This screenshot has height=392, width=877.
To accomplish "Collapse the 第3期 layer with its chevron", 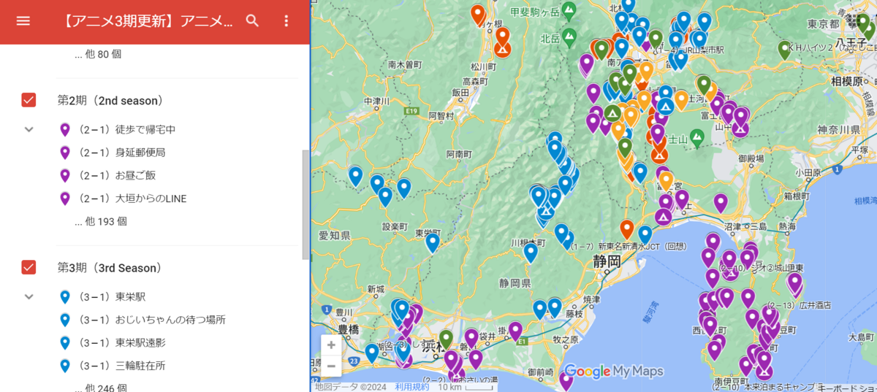I will click(x=29, y=297).
